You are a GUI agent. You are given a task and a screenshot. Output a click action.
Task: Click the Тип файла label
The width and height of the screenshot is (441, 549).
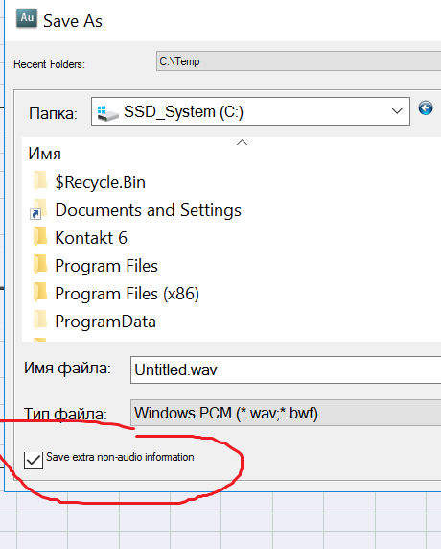click(x=65, y=415)
